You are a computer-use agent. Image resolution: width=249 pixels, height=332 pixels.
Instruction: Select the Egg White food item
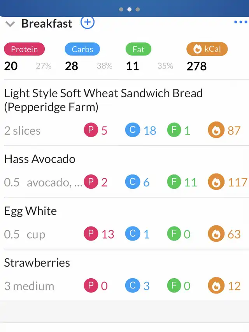[30, 211]
